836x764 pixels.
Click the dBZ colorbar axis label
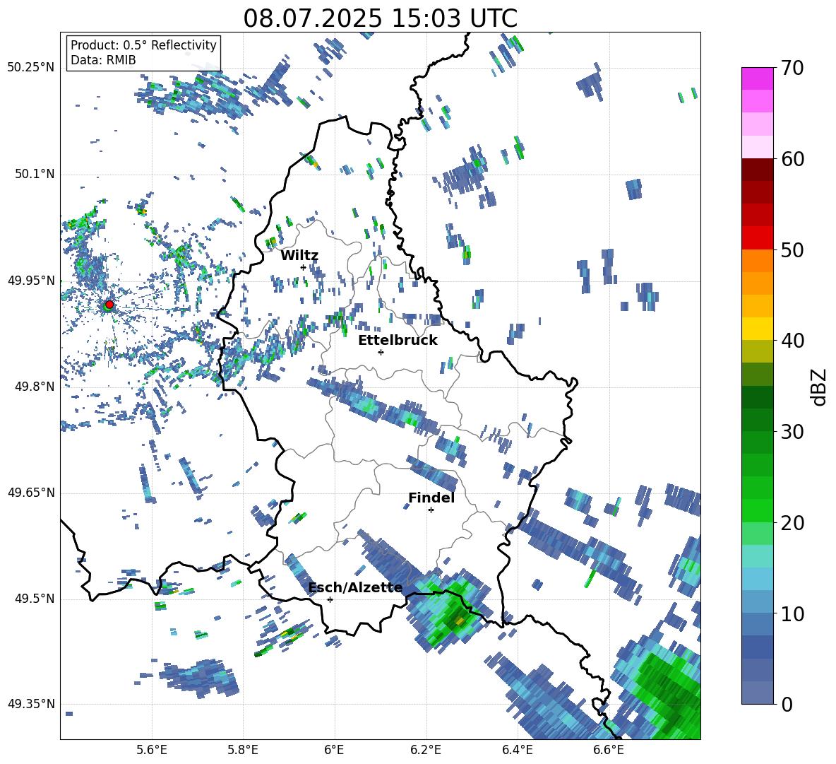[820, 387]
